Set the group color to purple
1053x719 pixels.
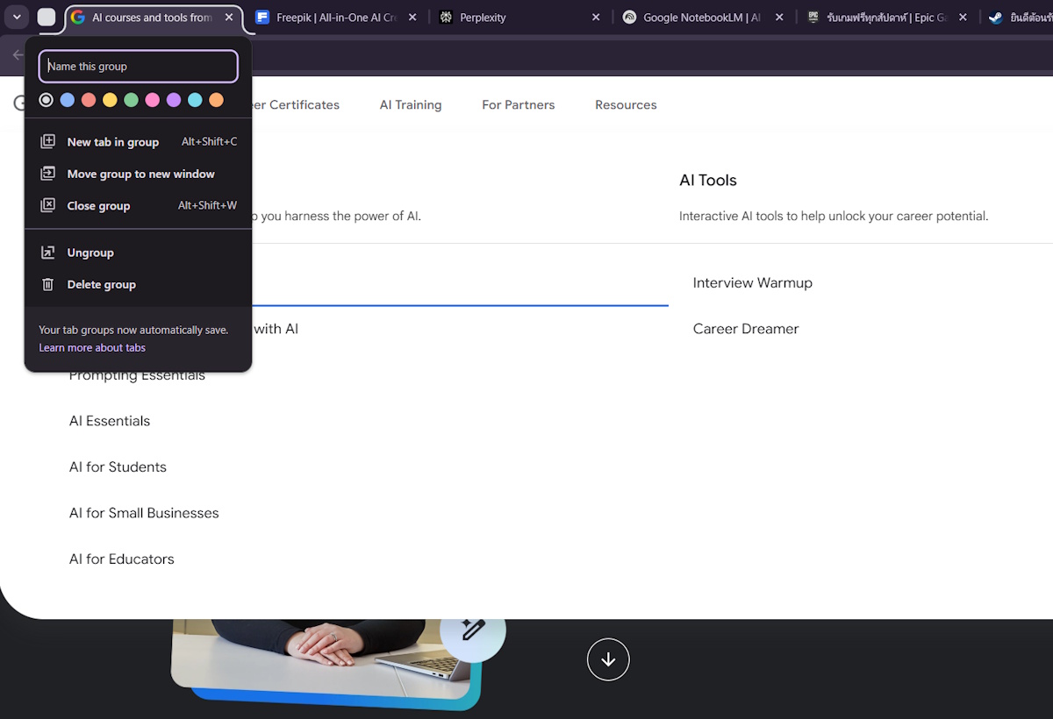pyautogui.click(x=174, y=100)
